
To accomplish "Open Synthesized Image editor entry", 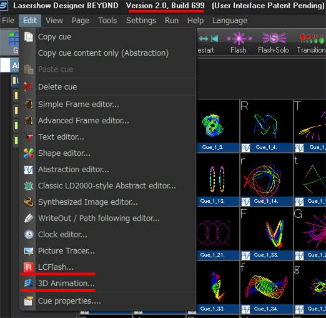I will coord(108,202).
